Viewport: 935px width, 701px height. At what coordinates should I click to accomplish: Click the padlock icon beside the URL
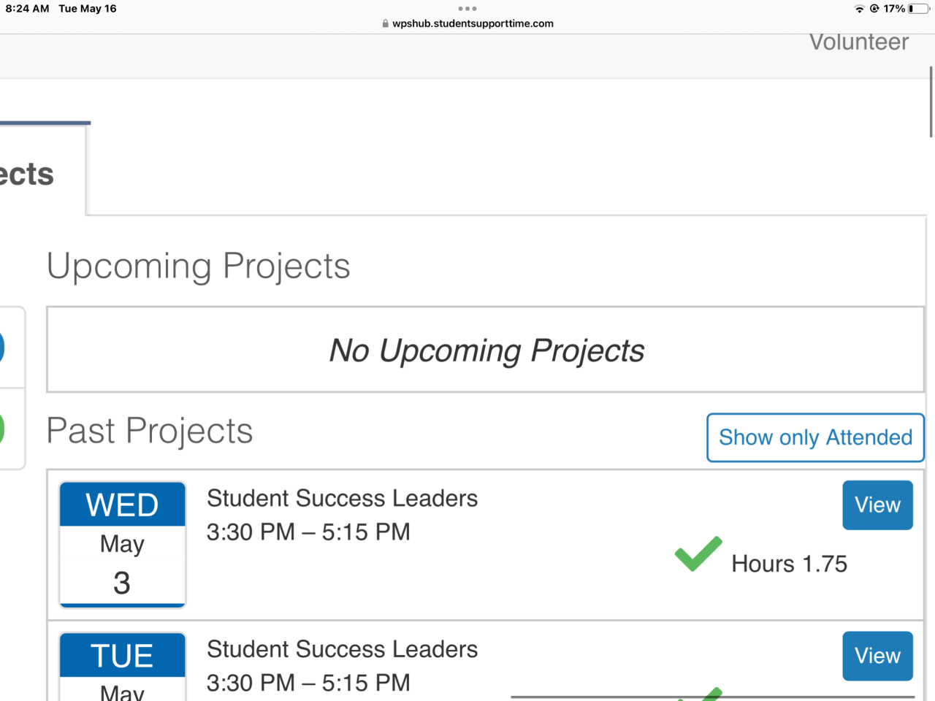(386, 23)
